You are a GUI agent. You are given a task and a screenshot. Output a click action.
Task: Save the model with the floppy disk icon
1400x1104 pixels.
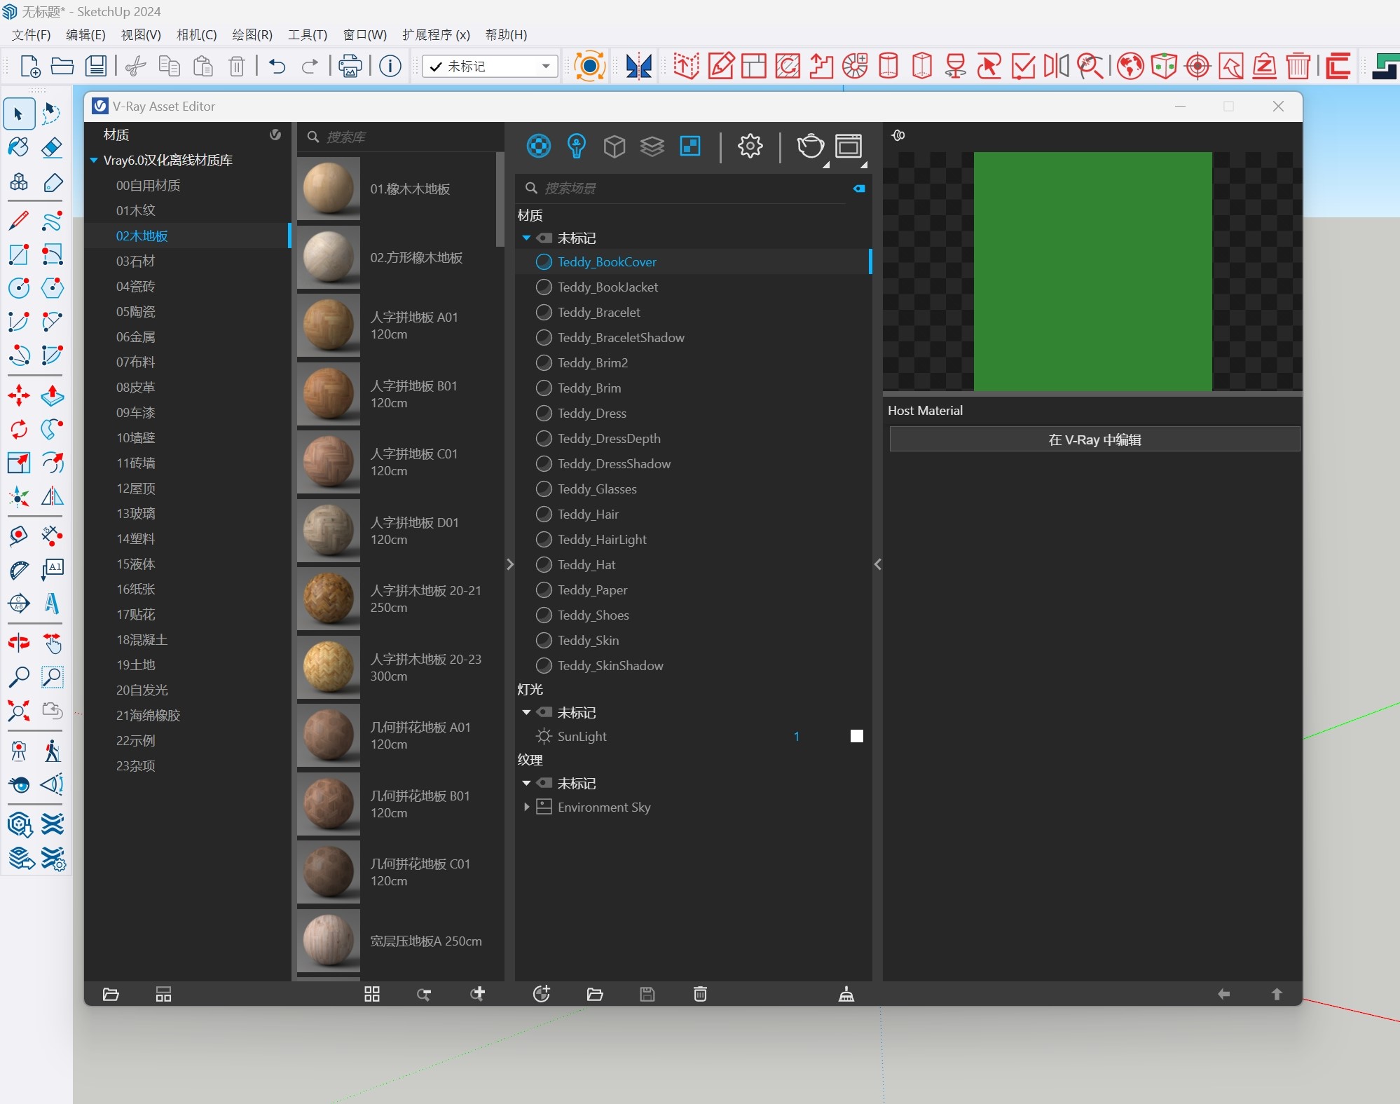[95, 66]
